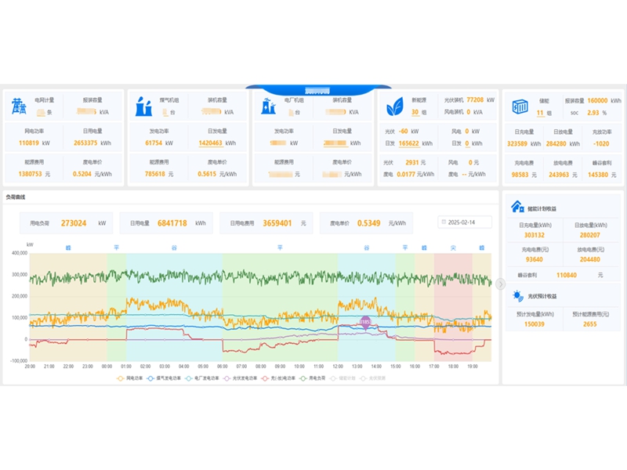Click the 煤气机组 gas plant icon
The height and width of the screenshot is (470, 627).
144,106
